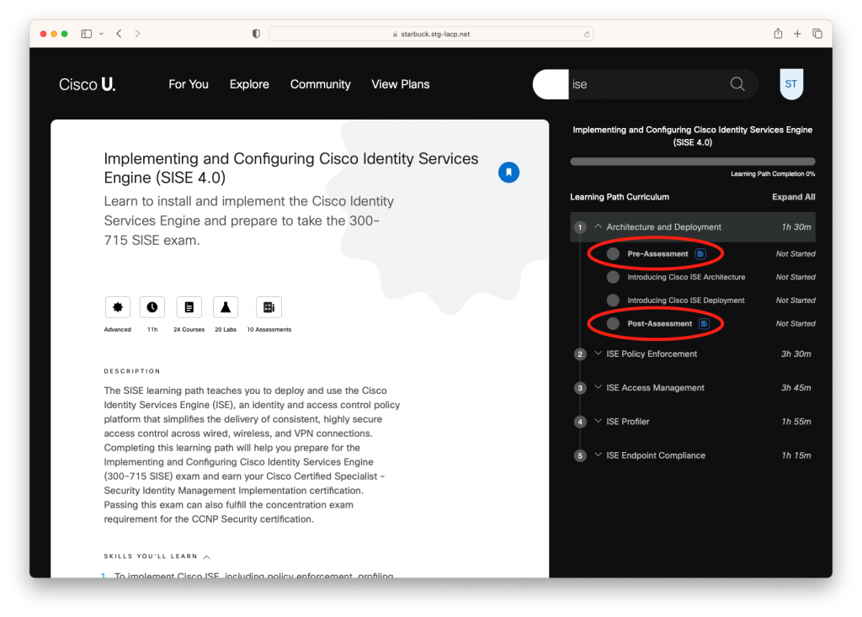
Task: Click the progress circle for Introducing Cisco ISE Architecture
Action: pyautogui.click(x=612, y=277)
